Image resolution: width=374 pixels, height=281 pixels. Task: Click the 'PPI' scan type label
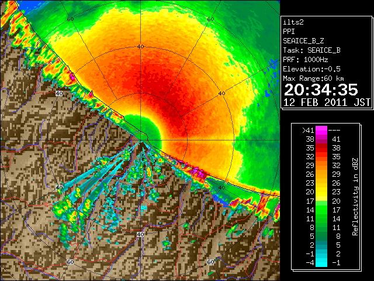289,32
